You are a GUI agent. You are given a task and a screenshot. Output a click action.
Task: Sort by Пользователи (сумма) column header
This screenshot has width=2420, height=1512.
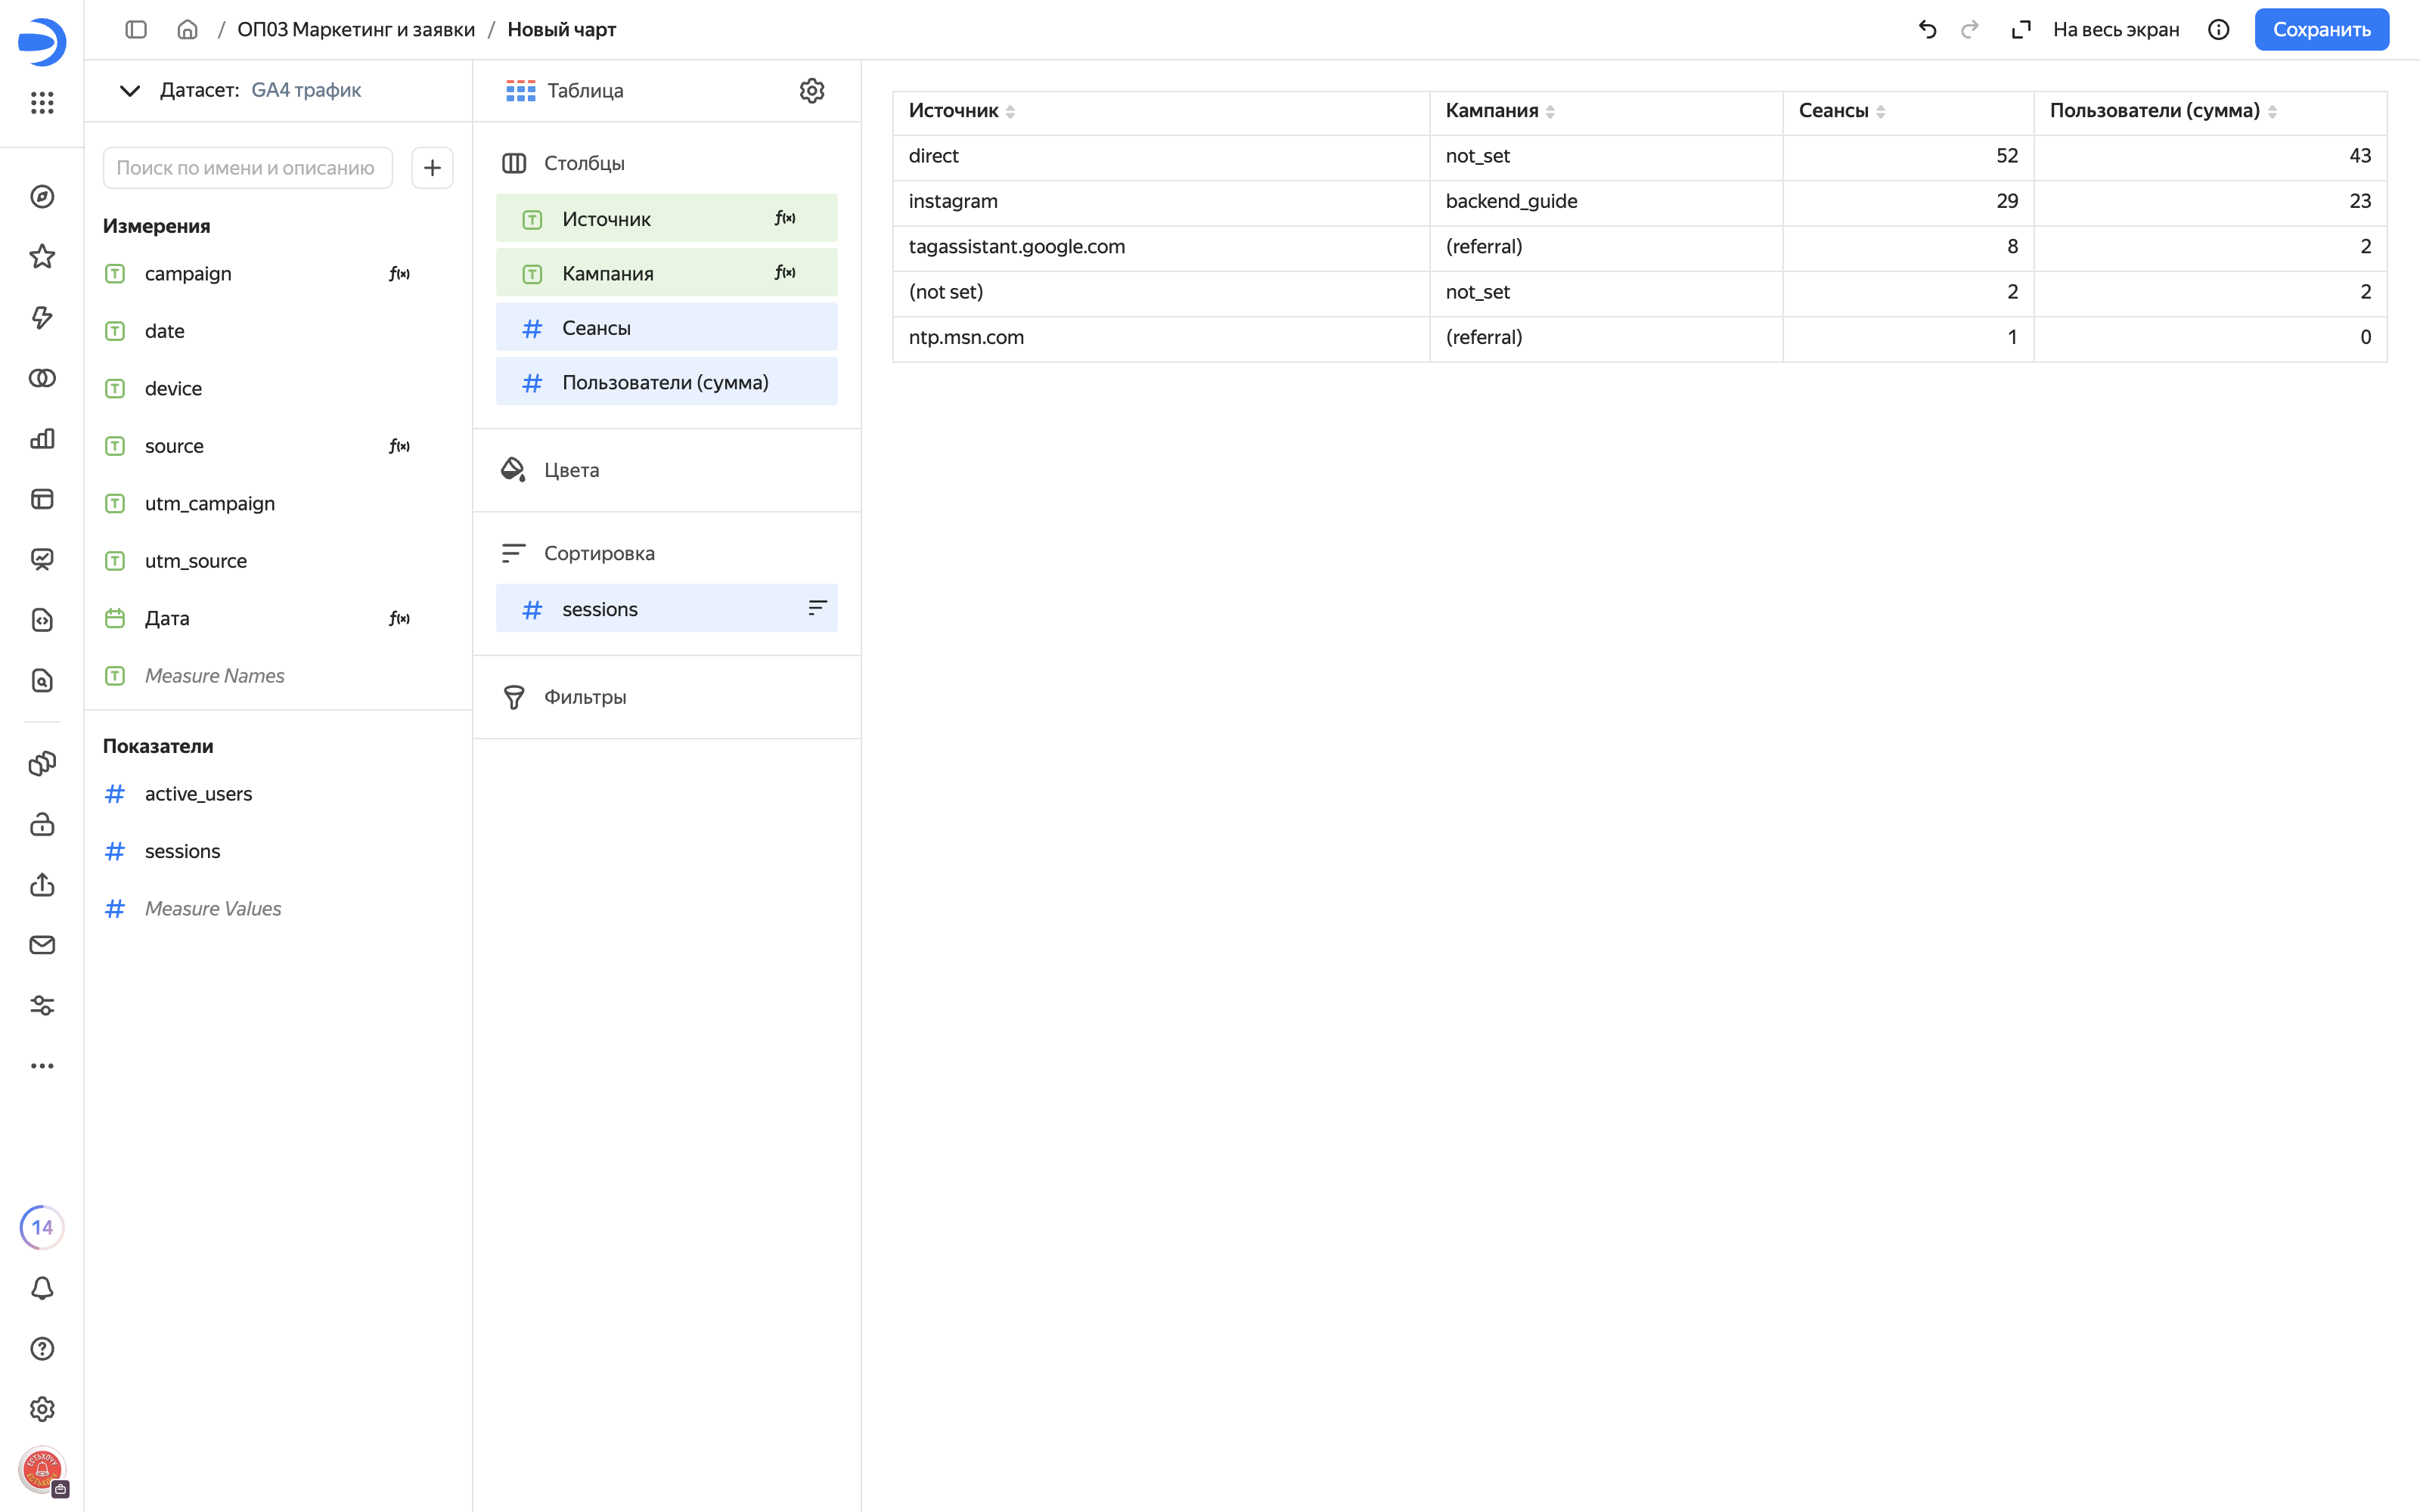(x=2163, y=111)
